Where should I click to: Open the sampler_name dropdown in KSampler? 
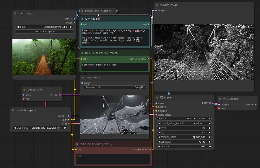point(184,137)
